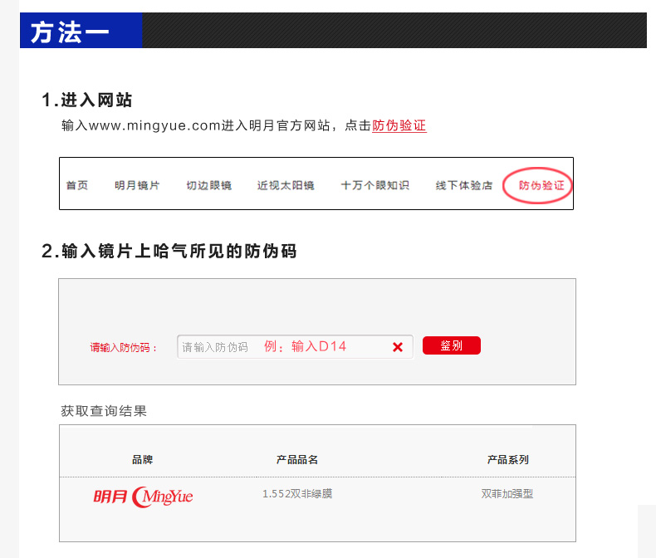Select 线下体验店 menu item

coord(464,185)
